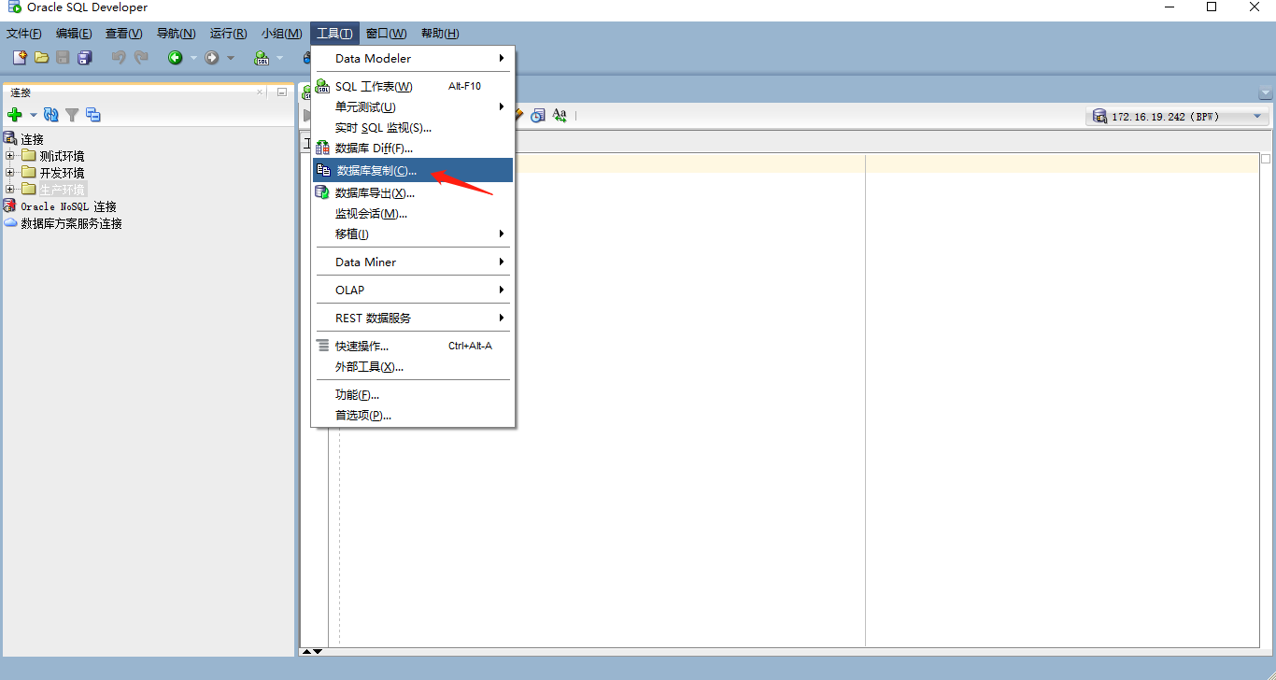Open the 窗口(W) menu
Screen dimensions: 1276x680
tap(386, 34)
